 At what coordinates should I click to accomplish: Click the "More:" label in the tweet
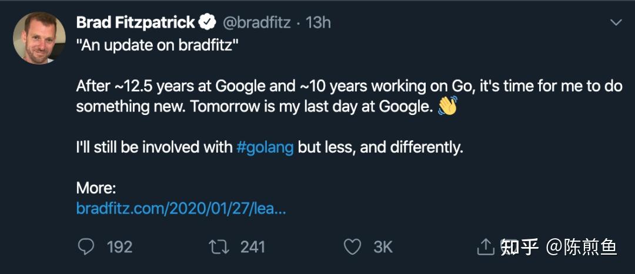coord(96,188)
